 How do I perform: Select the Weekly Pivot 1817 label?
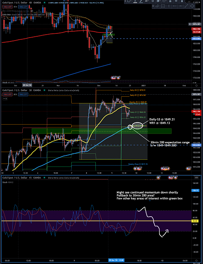138,164
